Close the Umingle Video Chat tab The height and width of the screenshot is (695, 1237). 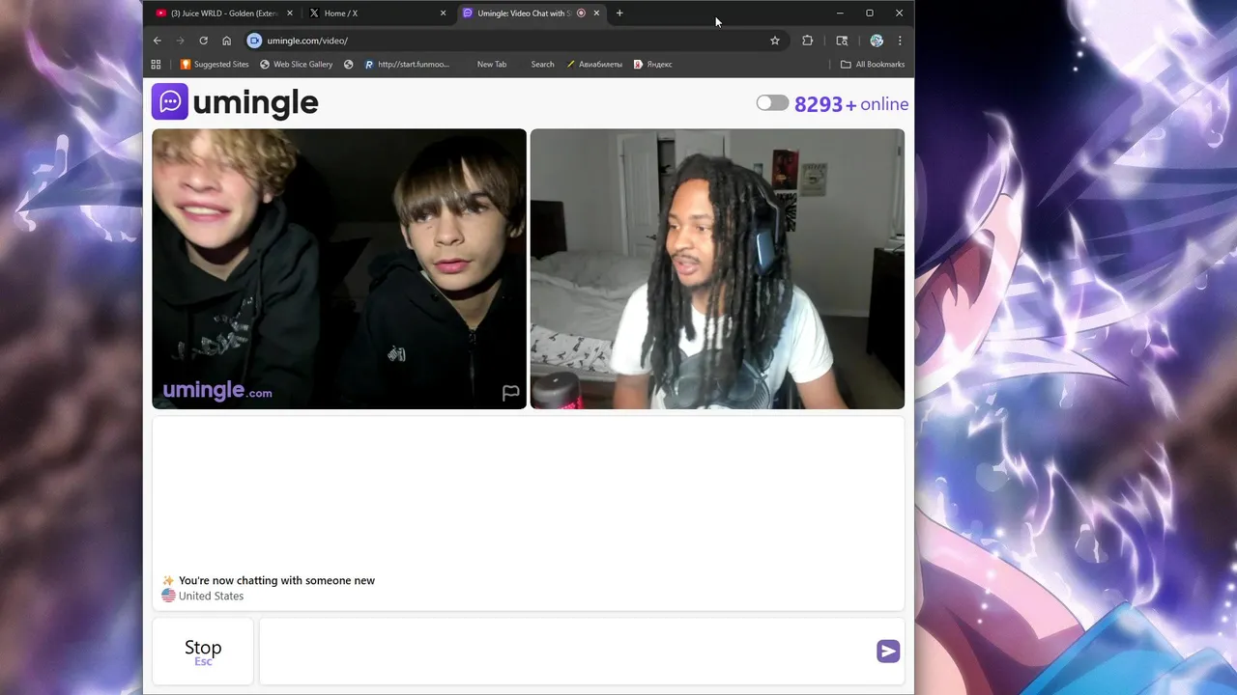pyautogui.click(x=596, y=14)
